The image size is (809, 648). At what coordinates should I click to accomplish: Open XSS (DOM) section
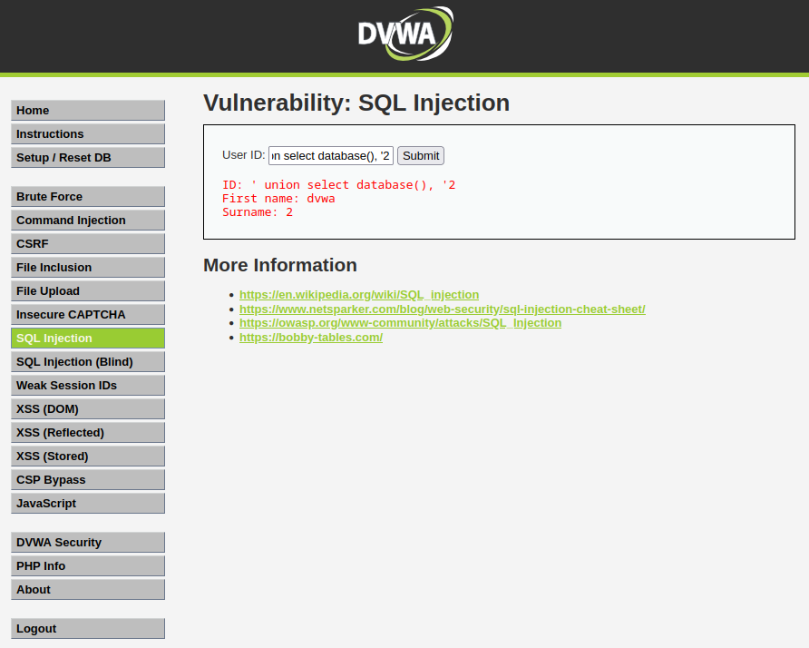point(88,409)
